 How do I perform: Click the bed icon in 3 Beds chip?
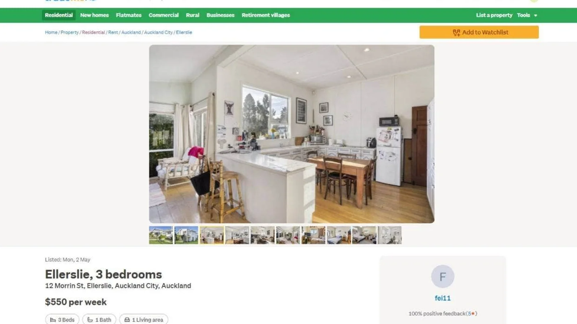(x=53, y=320)
